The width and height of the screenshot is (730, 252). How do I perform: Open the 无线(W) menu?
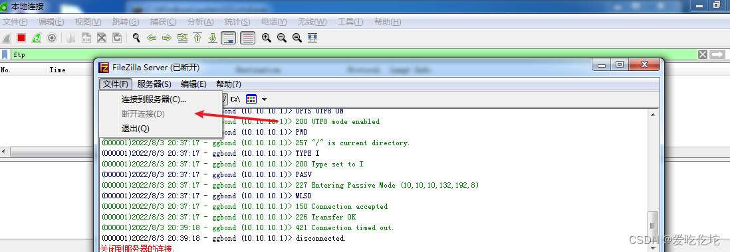click(312, 22)
